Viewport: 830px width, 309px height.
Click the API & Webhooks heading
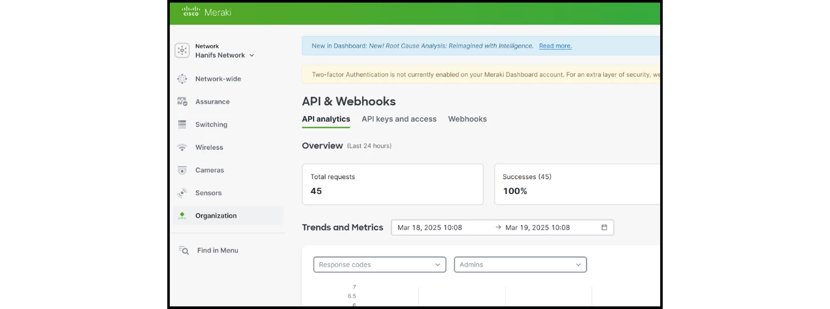coord(349,101)
